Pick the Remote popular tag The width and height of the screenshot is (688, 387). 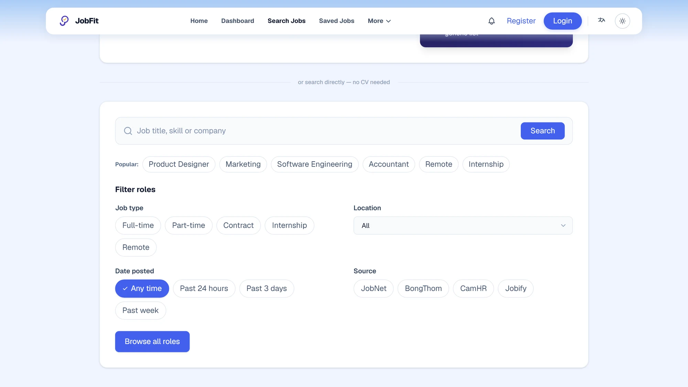[x=439, y=164]
